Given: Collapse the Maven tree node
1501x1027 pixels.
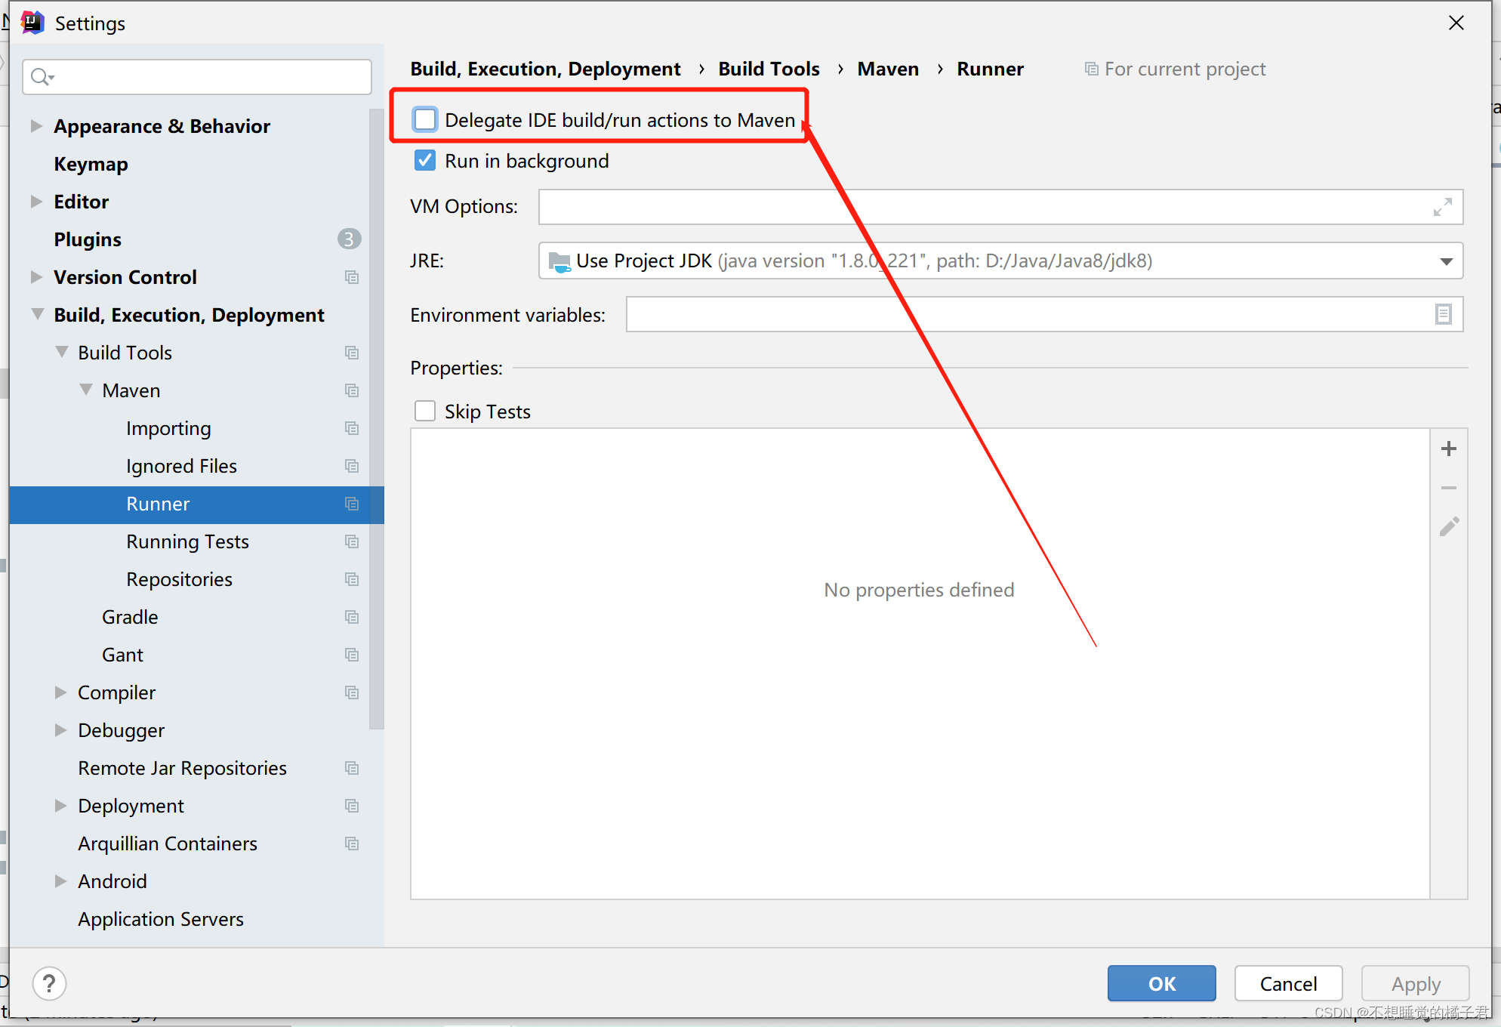Looking at the screenshot, I should [86, 390].
